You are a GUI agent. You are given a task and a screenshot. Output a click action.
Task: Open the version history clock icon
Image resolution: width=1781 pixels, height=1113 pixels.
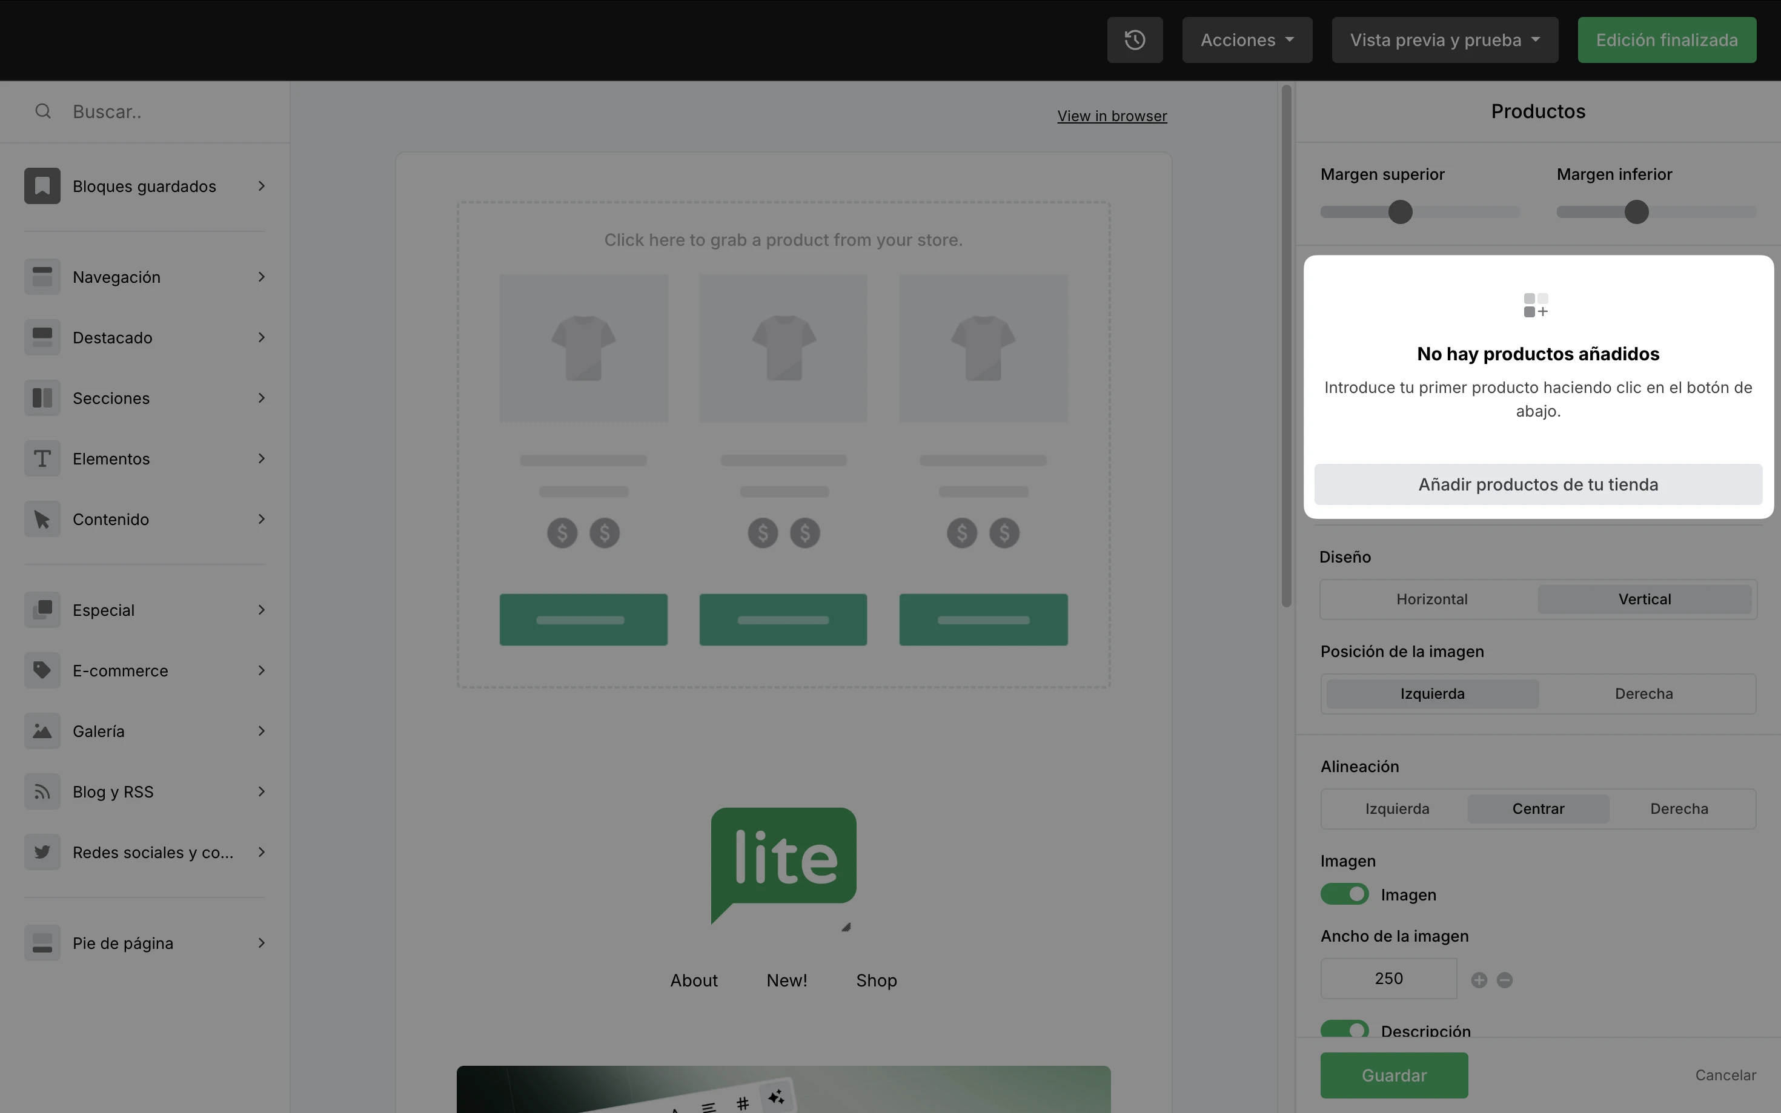click(1135, 40)
